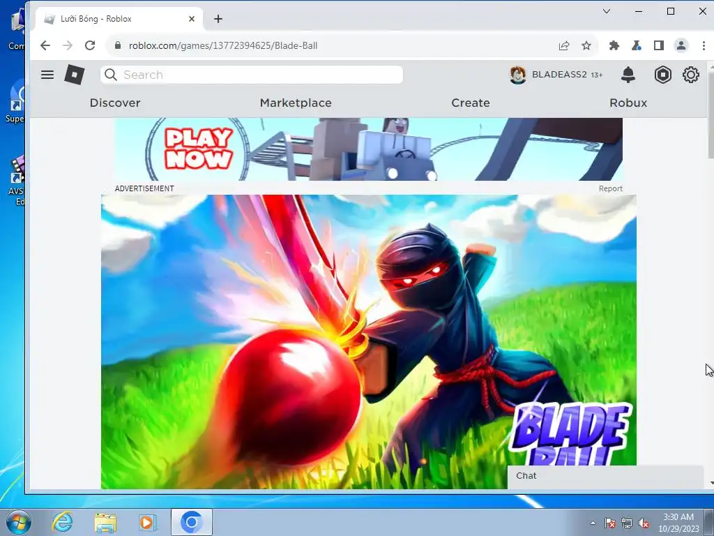This screenshot has height=536, width=714.
Task: Open the Robux tab
Action: point(628,103)
